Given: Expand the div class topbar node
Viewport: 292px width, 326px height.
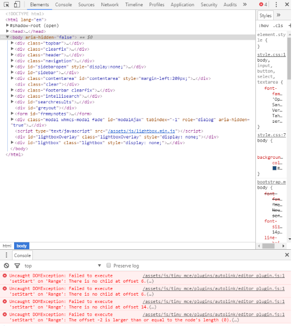Looking at the screenshot, I should (x=12, y=43).
